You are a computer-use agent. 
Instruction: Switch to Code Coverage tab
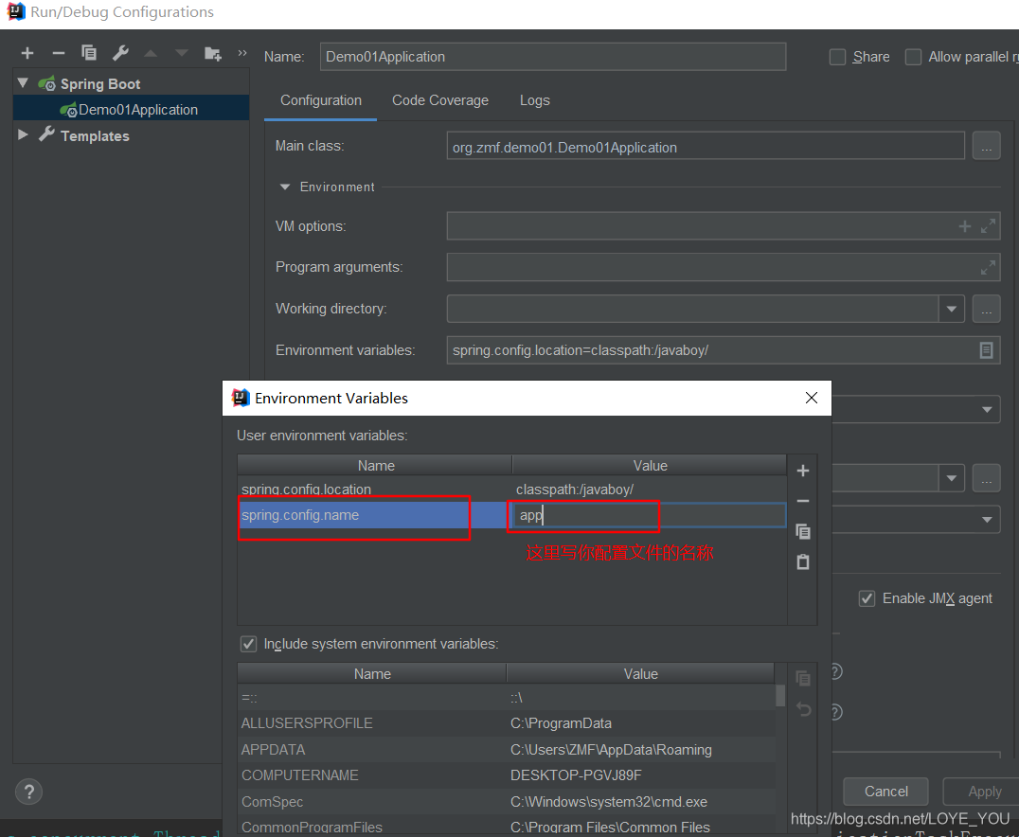point(440,100)
